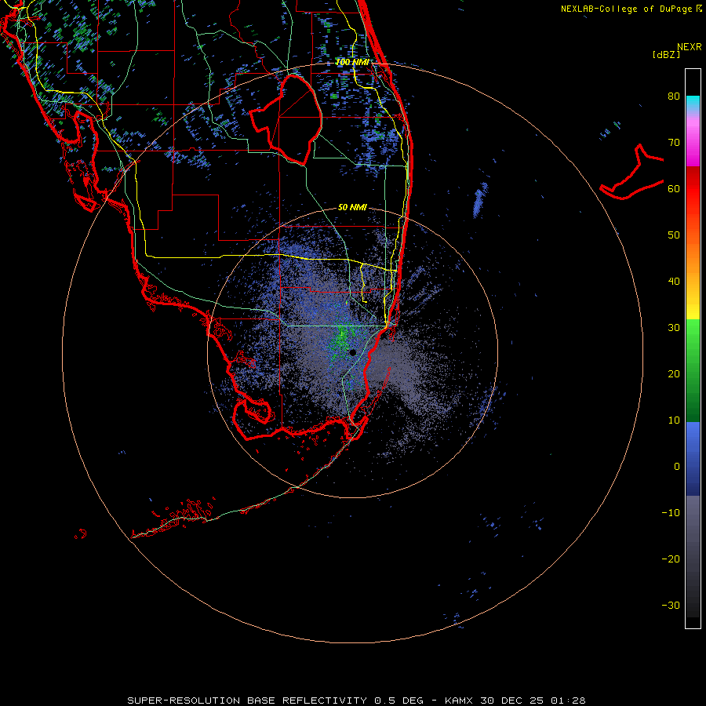Click the 40 dBZ scale value
This screenshot has width=706, height=706.
click(x=674, y=282)
